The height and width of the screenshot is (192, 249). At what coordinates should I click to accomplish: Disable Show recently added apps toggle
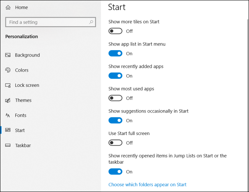pos(115,76)
